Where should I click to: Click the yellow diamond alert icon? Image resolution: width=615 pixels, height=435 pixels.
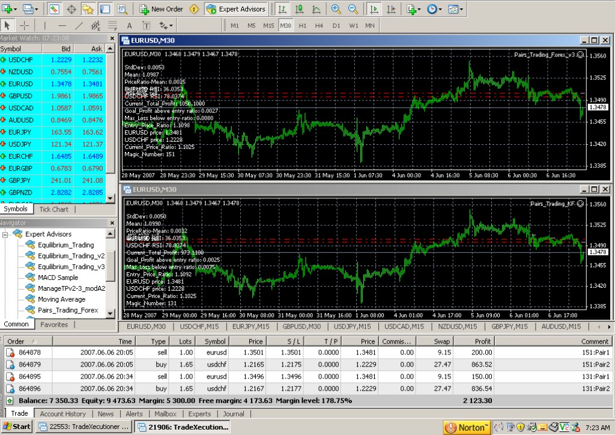click(194, 8)
